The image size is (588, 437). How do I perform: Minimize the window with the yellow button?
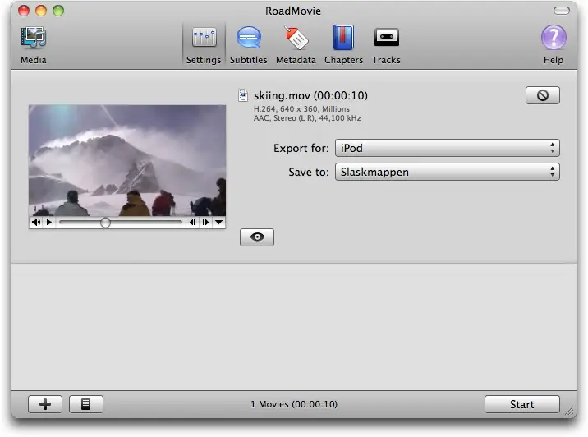tap(41, 11)
